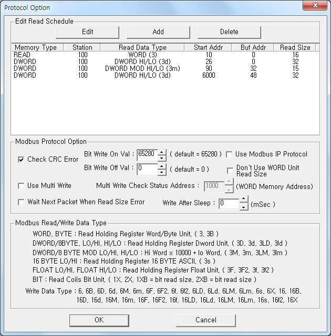
Task: Click the WORD (3) data type cell
Action: coord(142,55)
